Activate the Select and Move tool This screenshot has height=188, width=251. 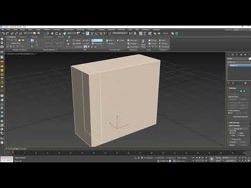[52, 33]
